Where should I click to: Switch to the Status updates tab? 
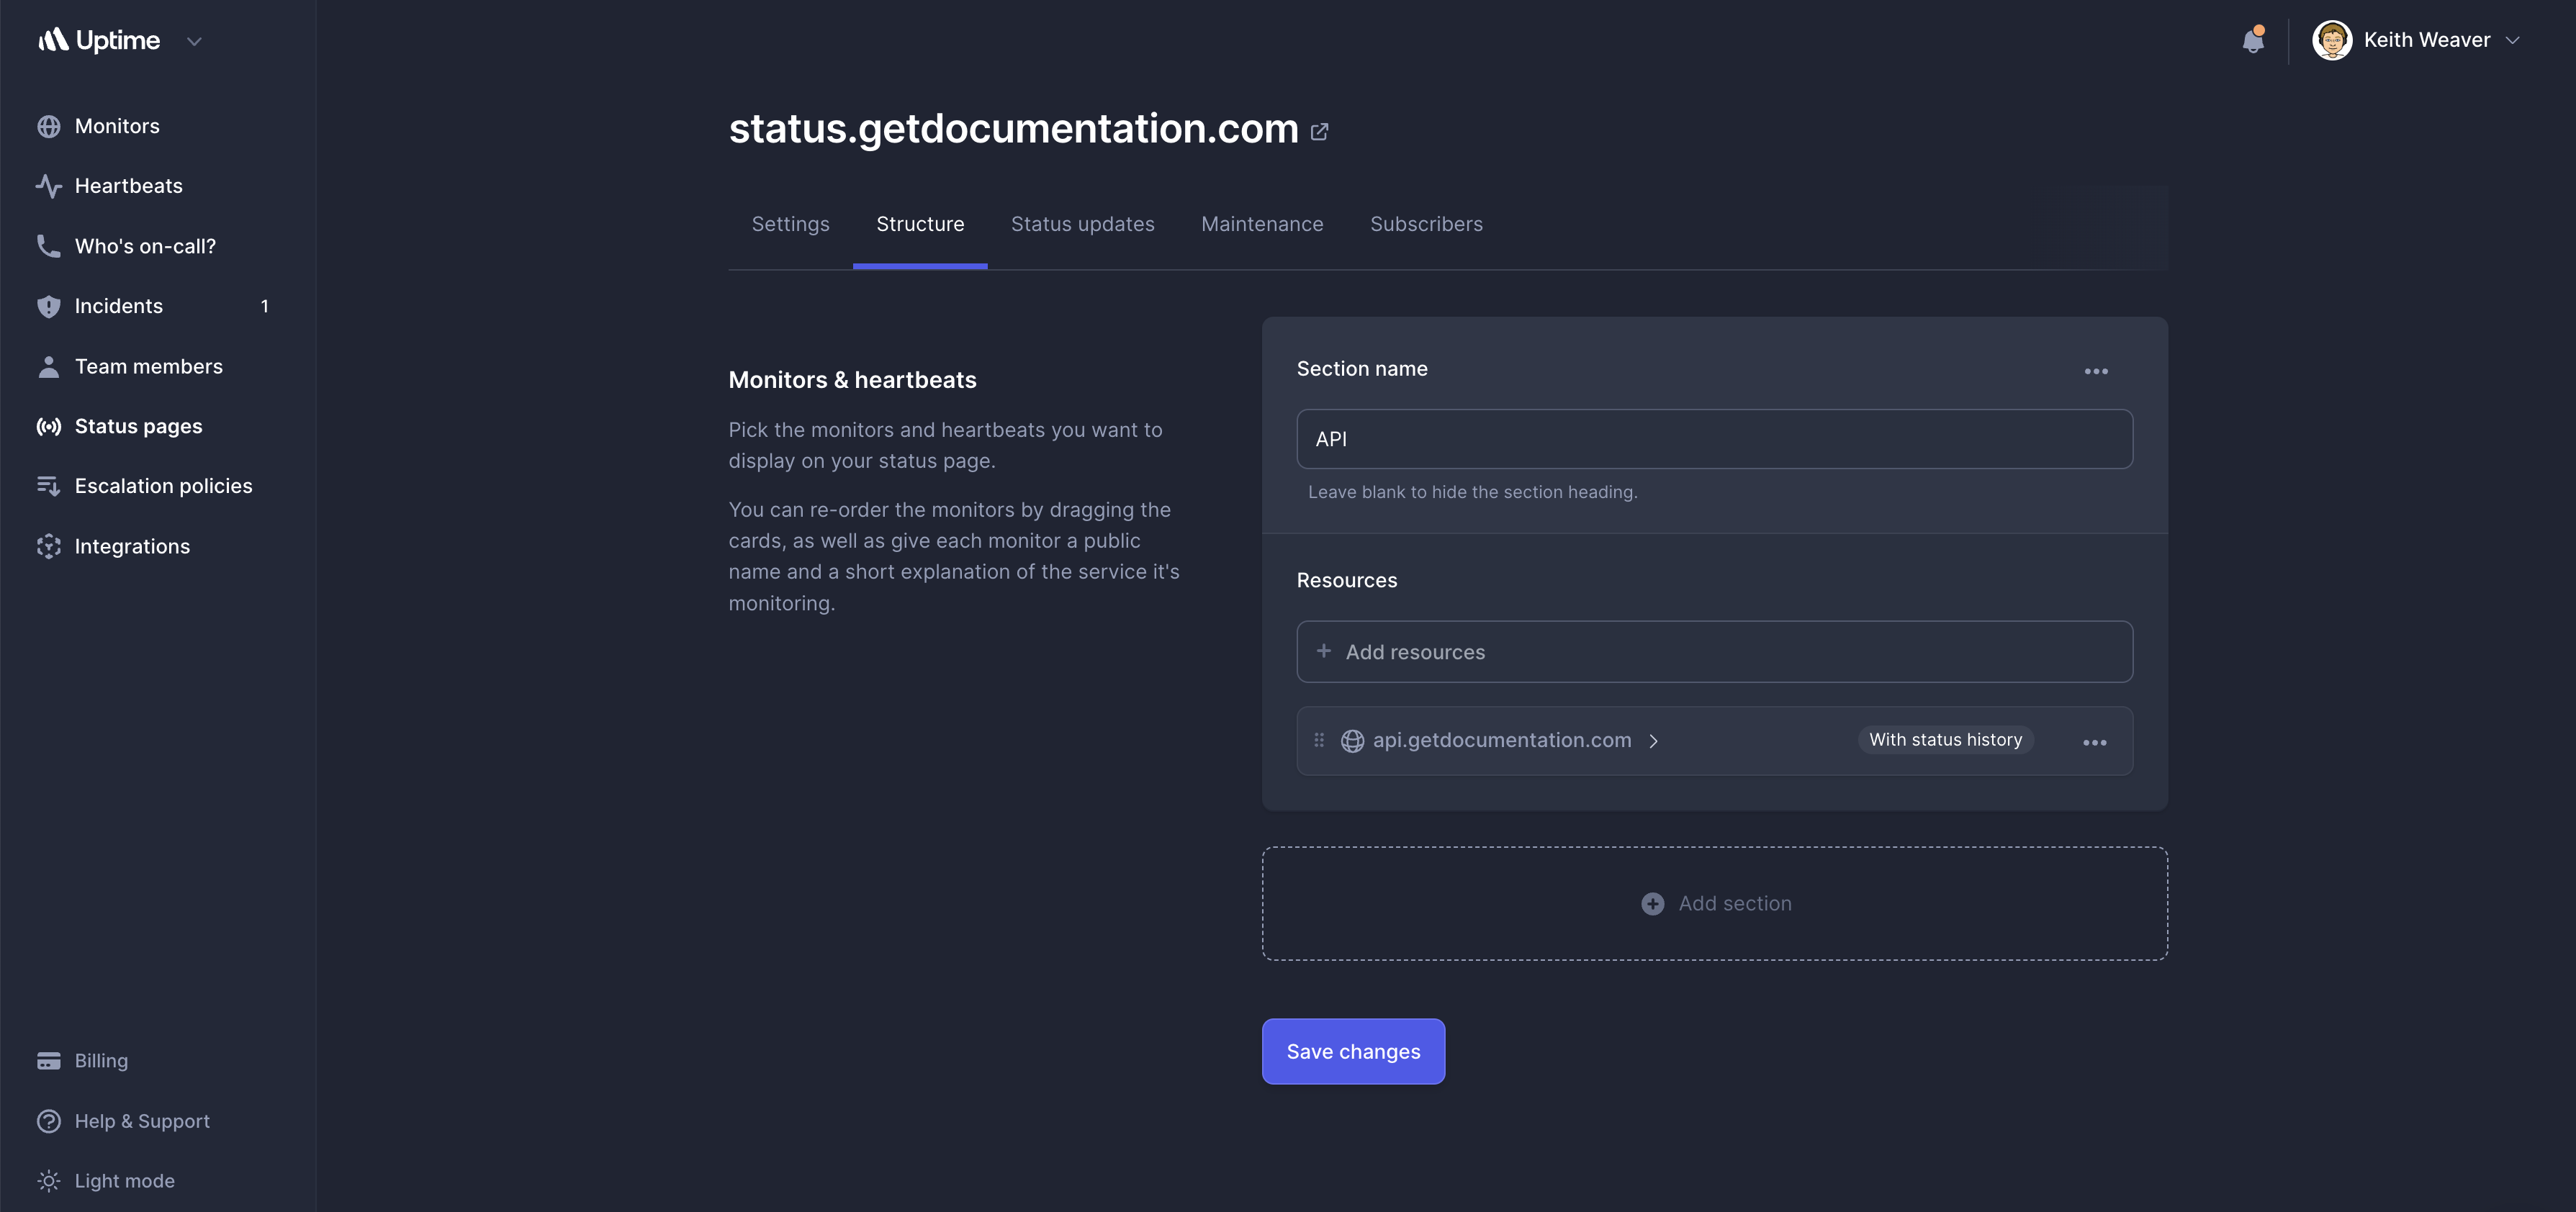[1082, 224]
